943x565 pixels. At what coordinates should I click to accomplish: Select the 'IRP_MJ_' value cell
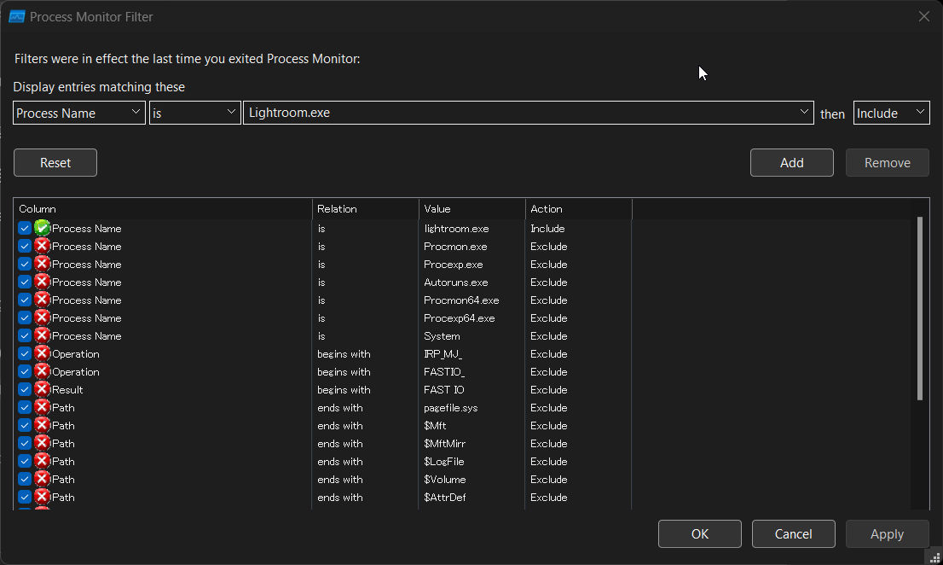click(x=443, y=354)
